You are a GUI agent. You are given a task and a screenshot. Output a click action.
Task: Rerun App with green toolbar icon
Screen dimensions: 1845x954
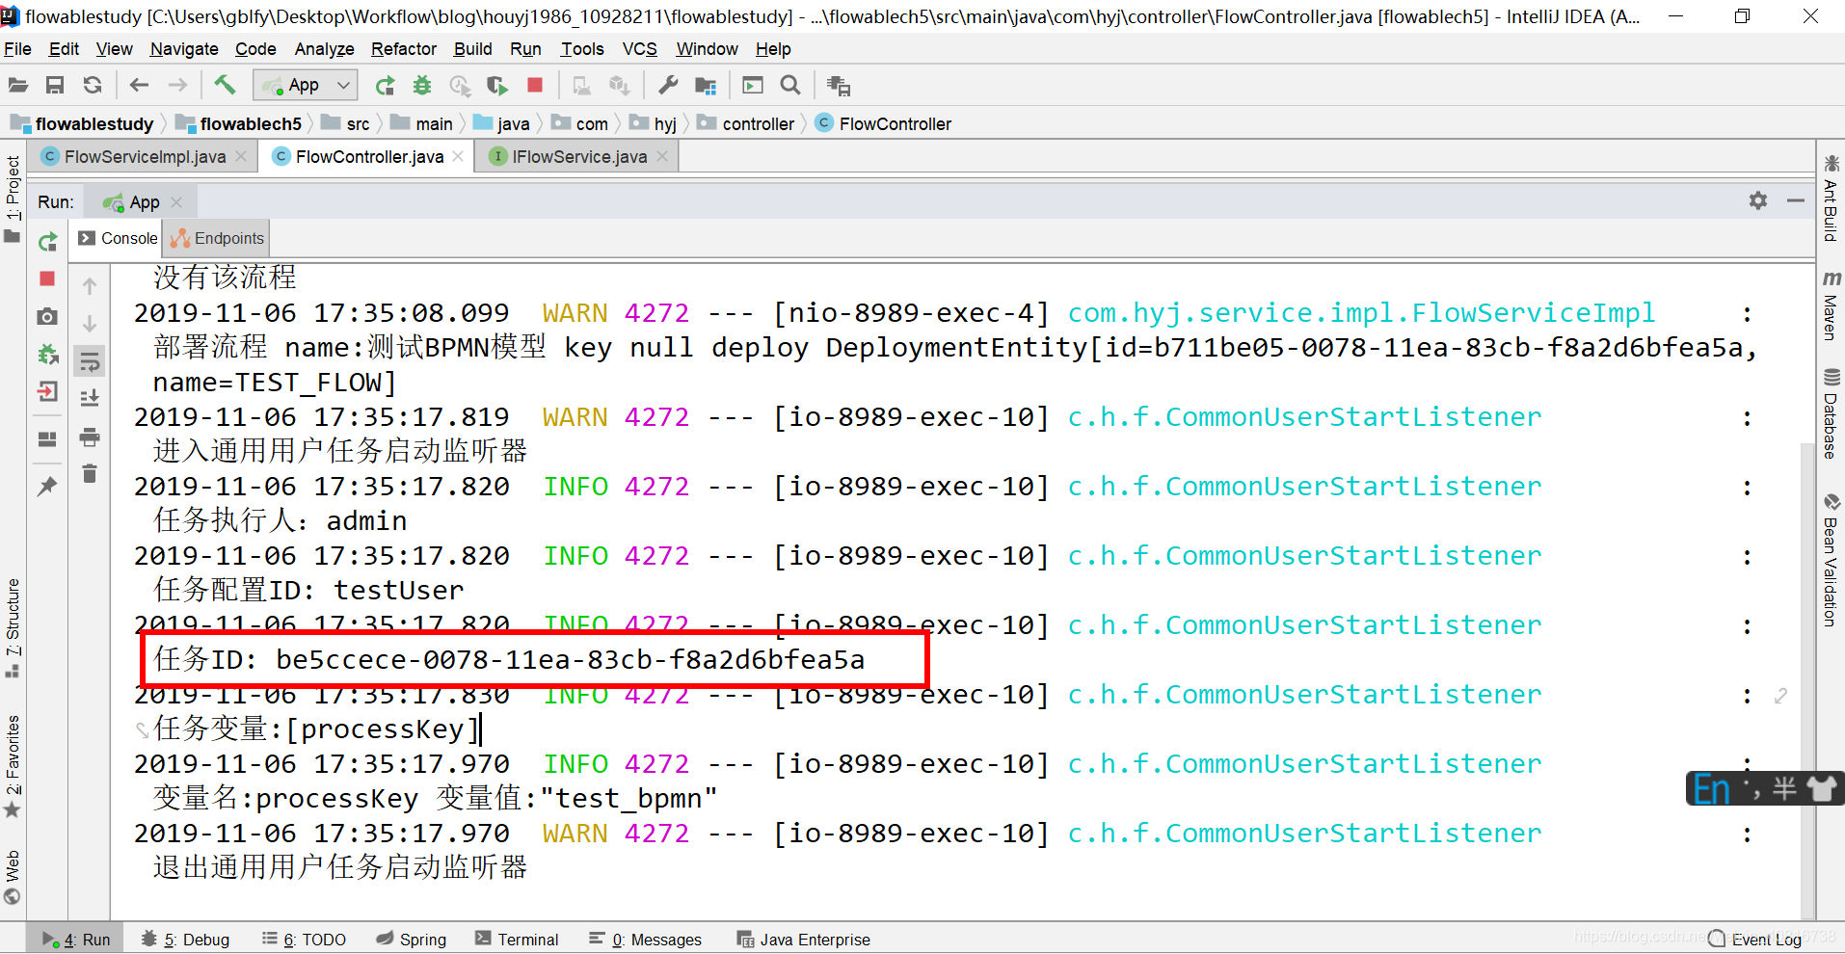pyautogui.click(x=385, y=86)
